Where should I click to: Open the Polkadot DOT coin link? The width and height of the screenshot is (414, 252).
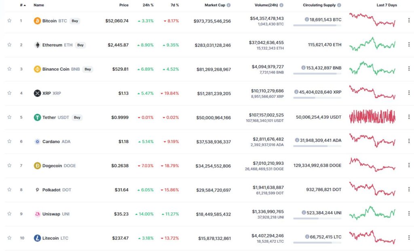57,190
